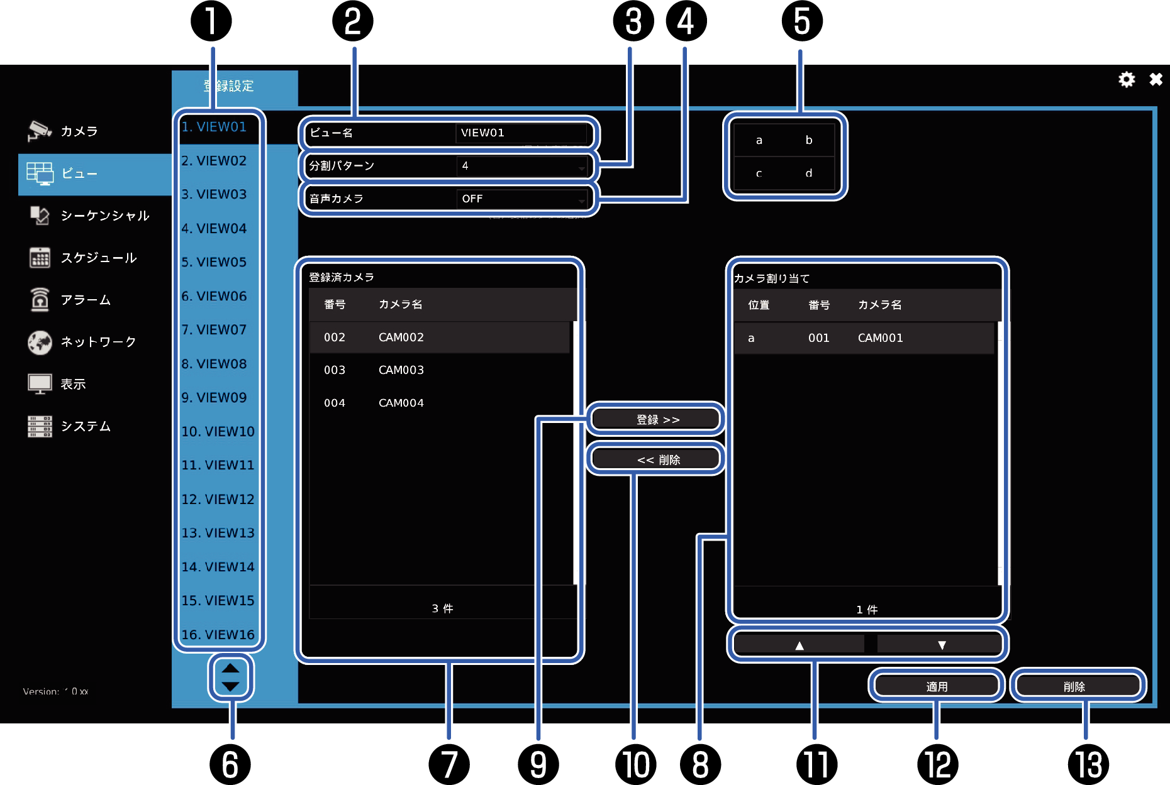
Task: Select the ビュー monitor icon in sidebar
Action: click(x=40, y=173)
